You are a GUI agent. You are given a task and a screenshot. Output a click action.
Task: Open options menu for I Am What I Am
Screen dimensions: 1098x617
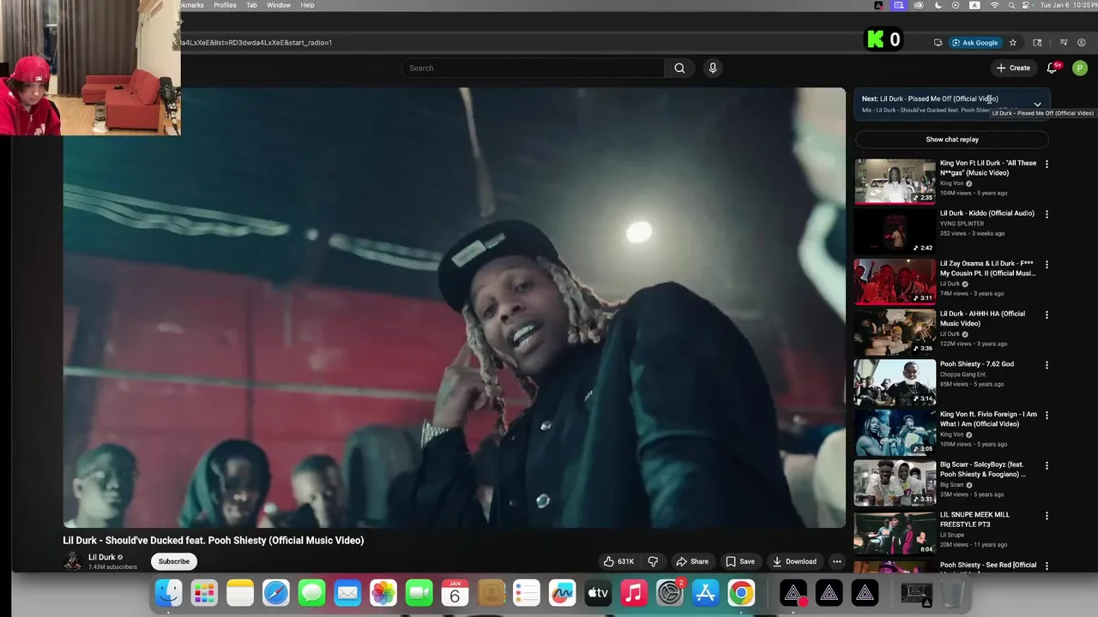1047,415
